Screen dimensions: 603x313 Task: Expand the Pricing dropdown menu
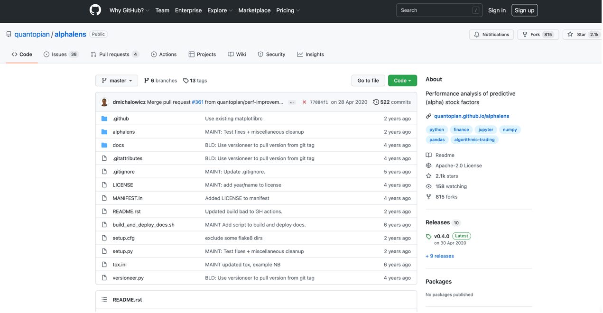pos(288,10)
